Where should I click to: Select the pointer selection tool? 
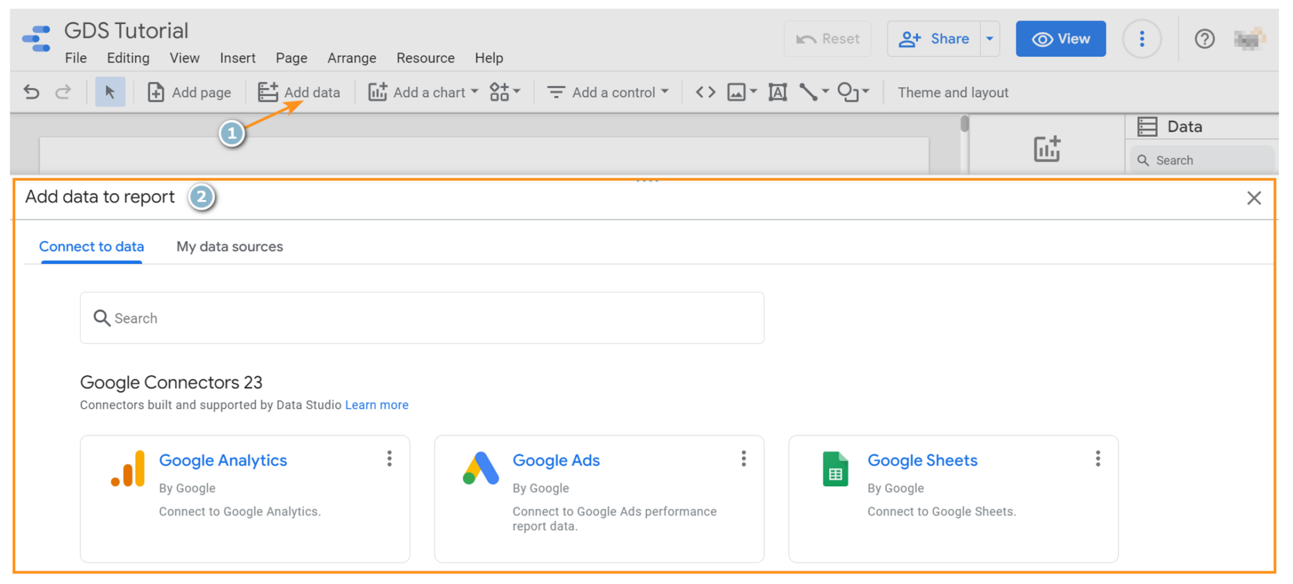[110, 92]
